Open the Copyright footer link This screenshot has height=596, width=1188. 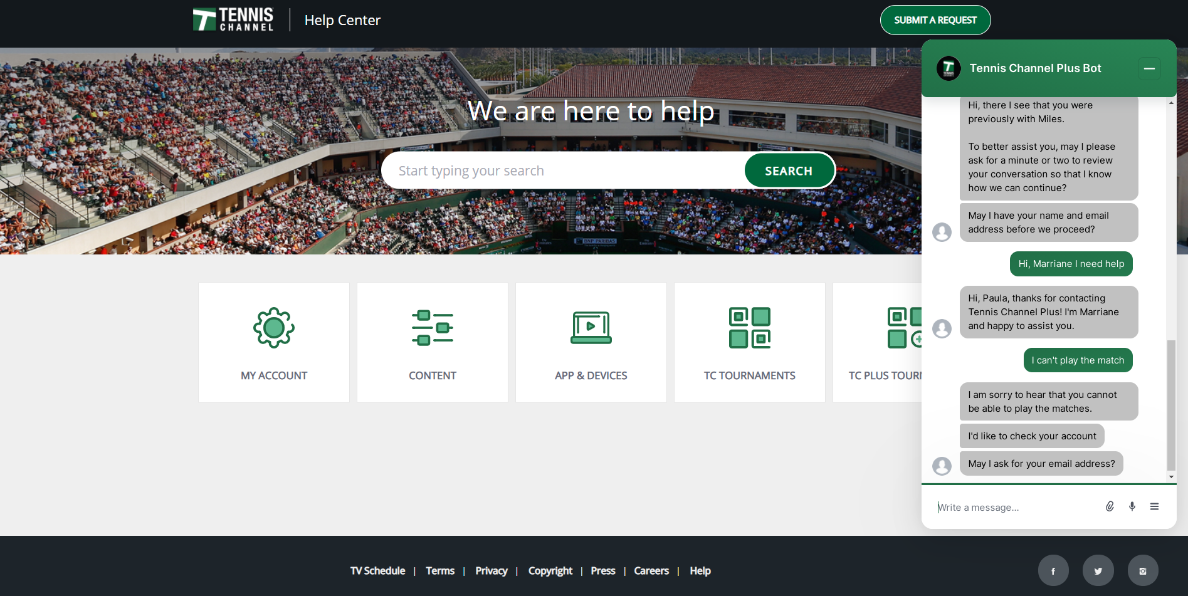550,571
